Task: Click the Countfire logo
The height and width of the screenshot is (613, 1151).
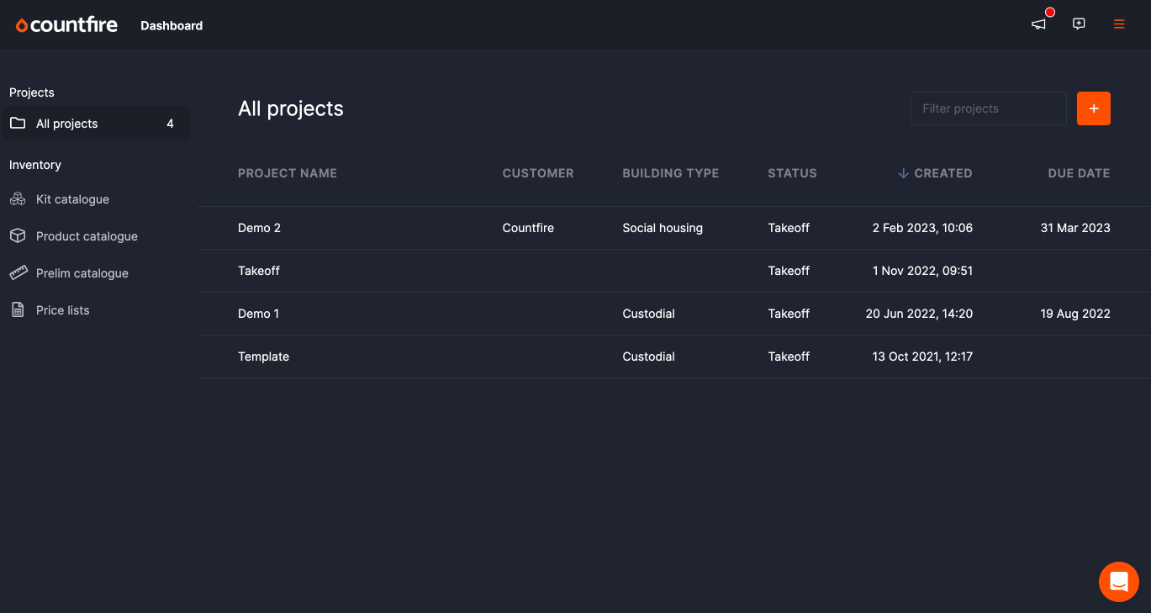Action: (67, 25)
